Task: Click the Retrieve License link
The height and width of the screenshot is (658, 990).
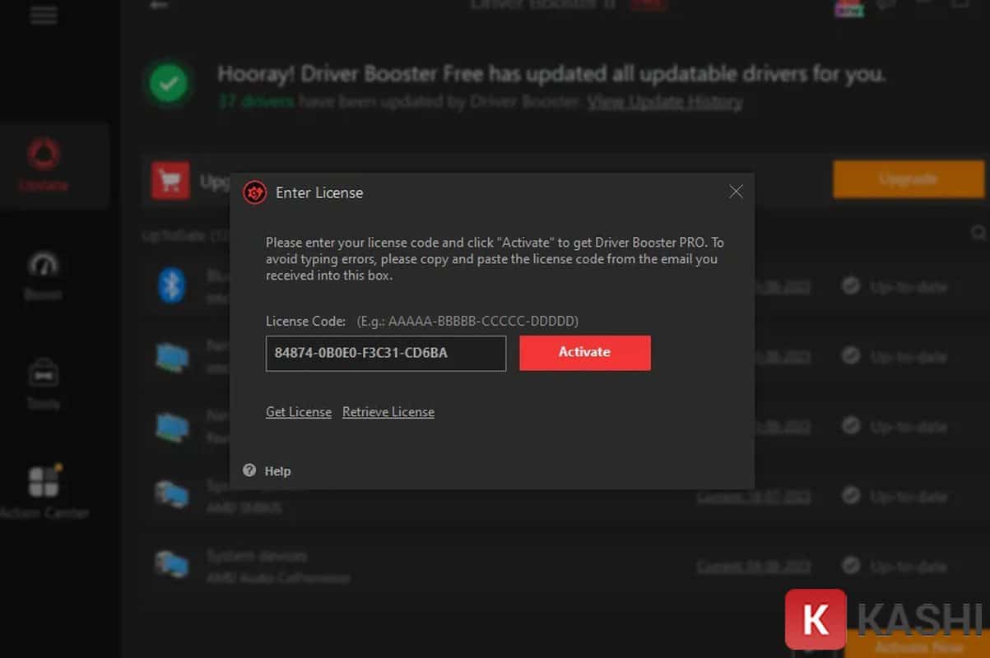Action: (388, 411)
